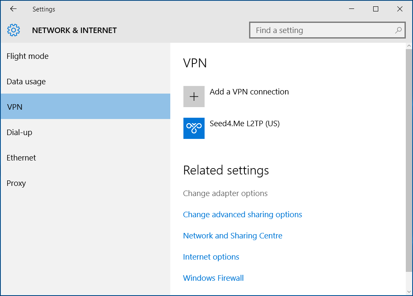Open Internet options
The image size is (413, 296).
click(211, 257)
